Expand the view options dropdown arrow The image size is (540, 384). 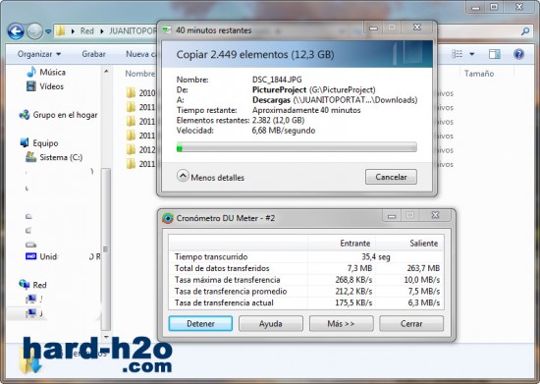click(472, 54)
